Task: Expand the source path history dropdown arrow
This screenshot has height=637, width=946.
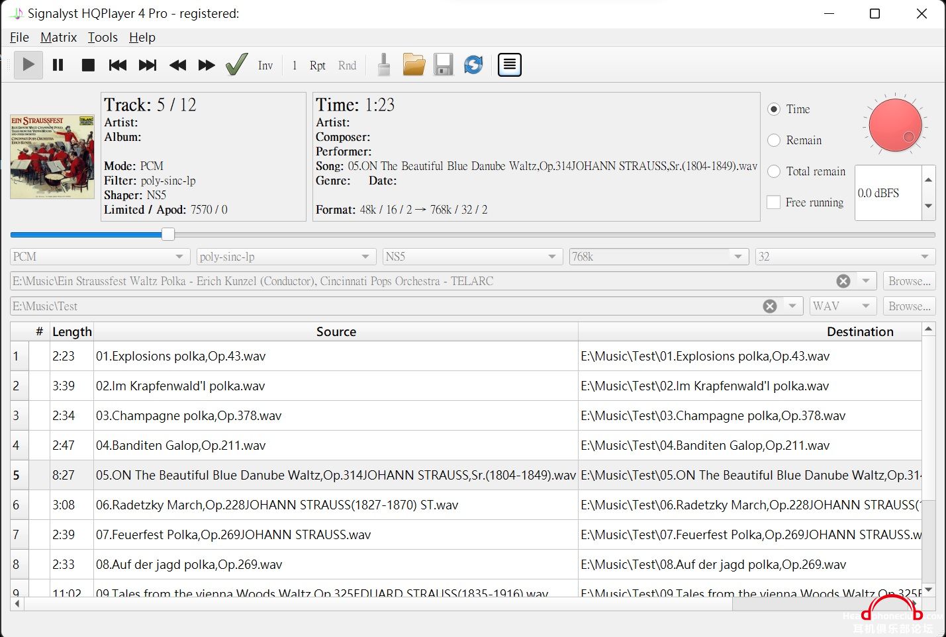Action: [866, 281]
